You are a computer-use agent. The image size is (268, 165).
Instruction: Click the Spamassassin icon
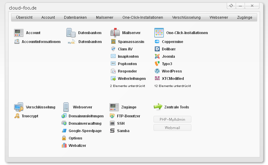click(113, 41)
